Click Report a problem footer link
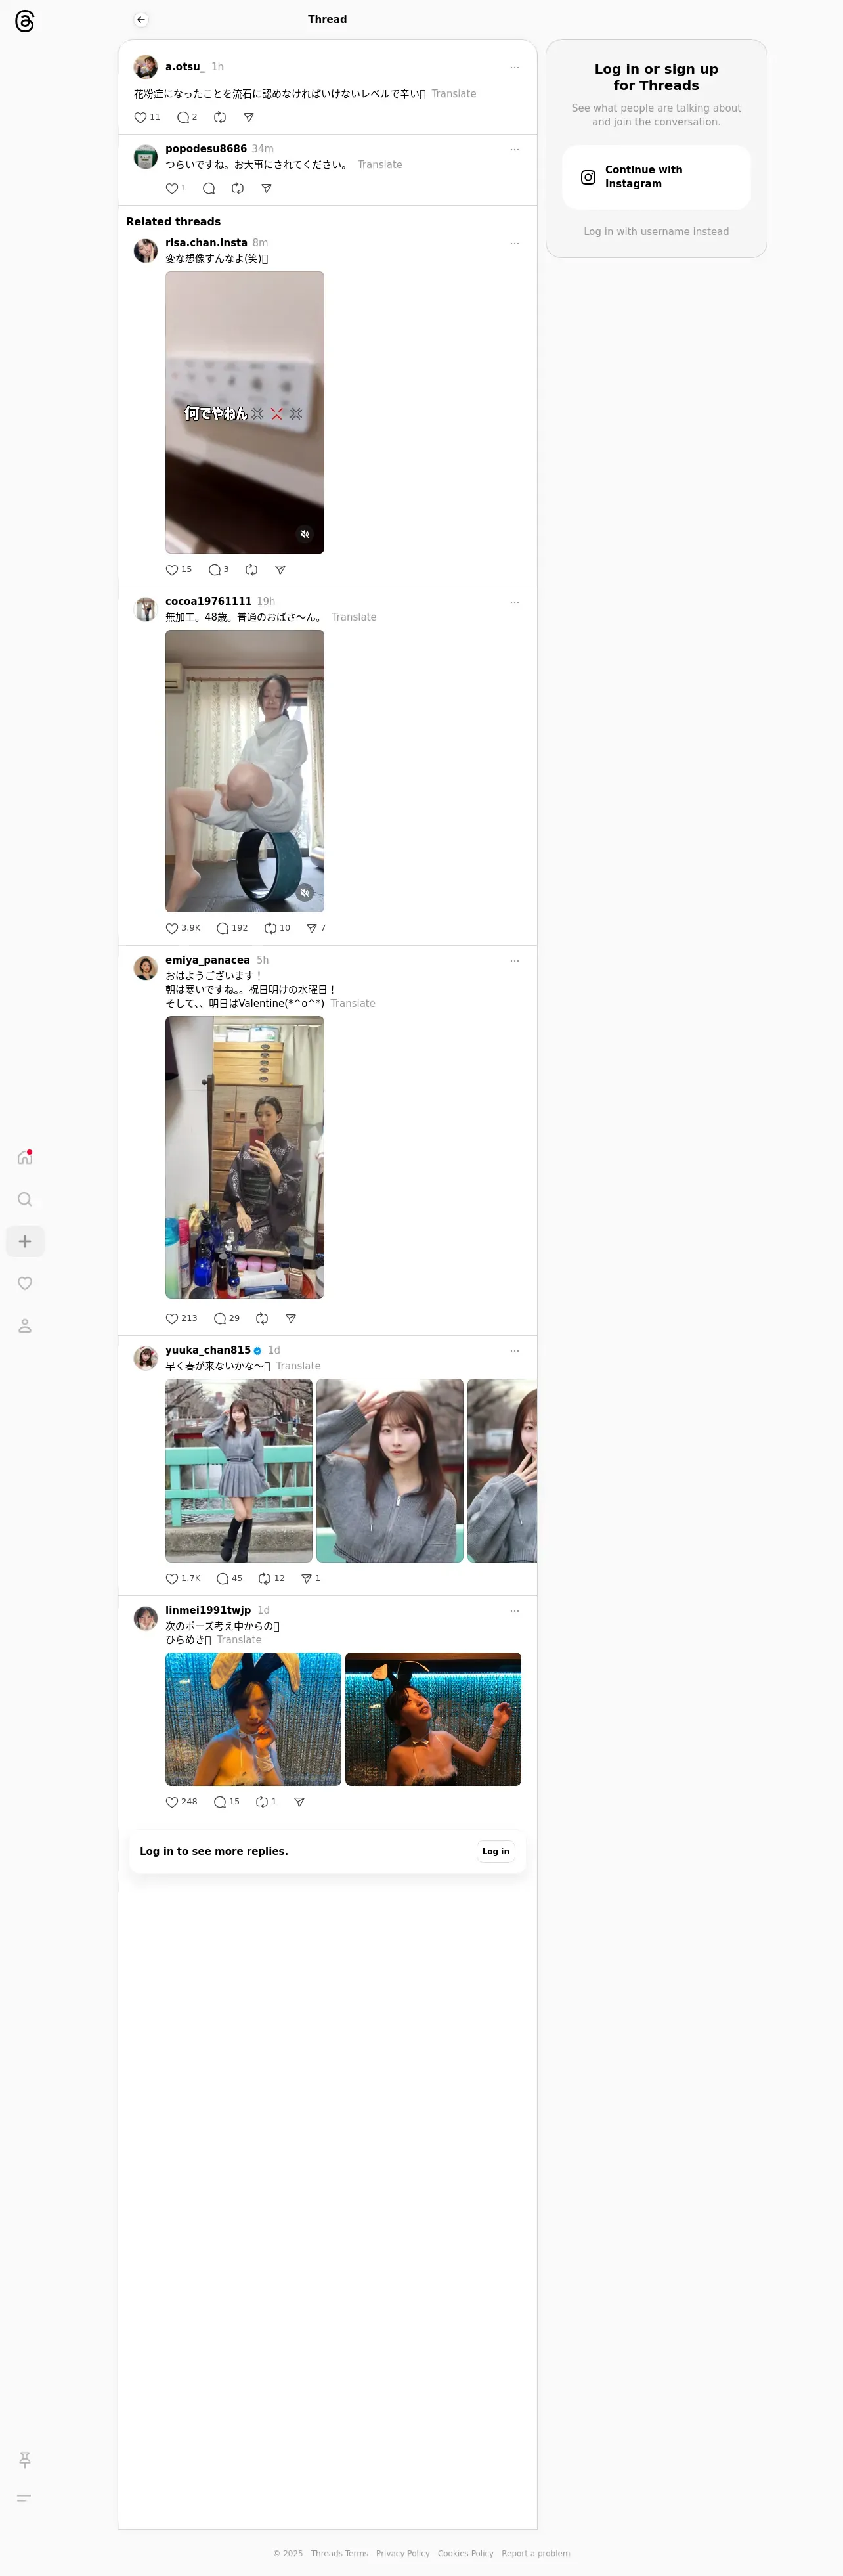Image resolution: width=843 pixels, height=2576 pixels. [x=536, y=2553]
